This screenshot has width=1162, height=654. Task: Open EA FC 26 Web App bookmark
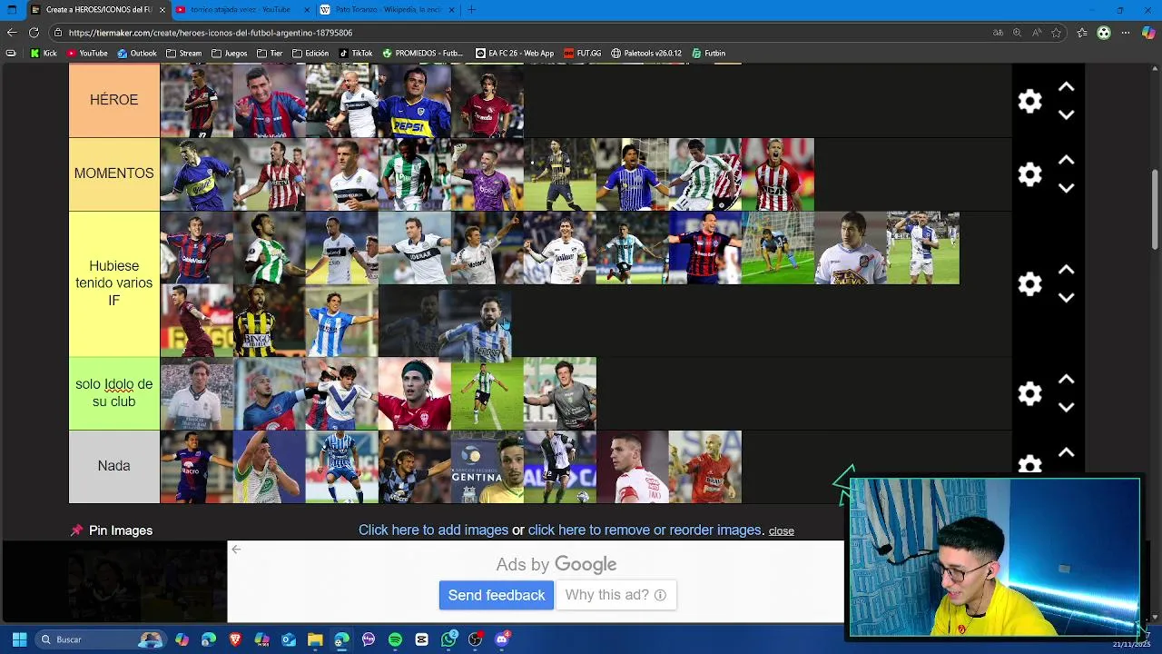click(x=515, y=54)
